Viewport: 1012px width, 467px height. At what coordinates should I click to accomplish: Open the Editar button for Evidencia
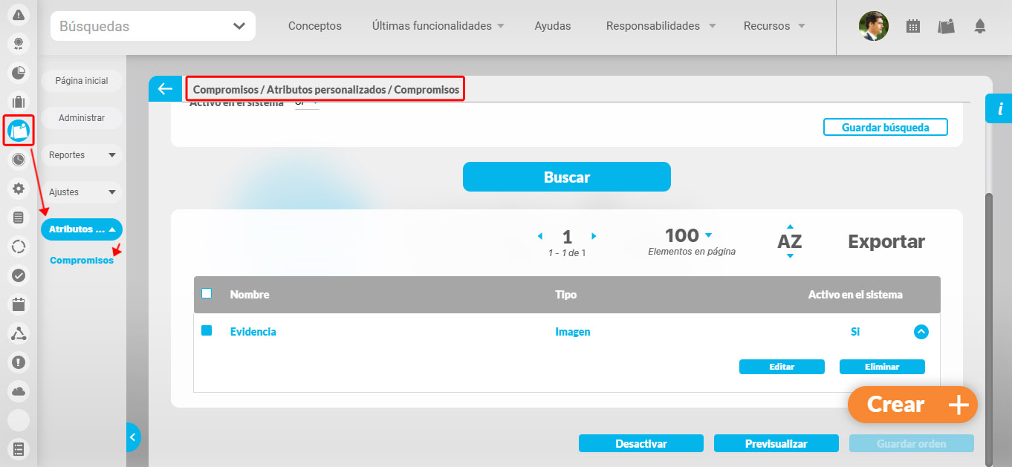click(x=782, y=366)
